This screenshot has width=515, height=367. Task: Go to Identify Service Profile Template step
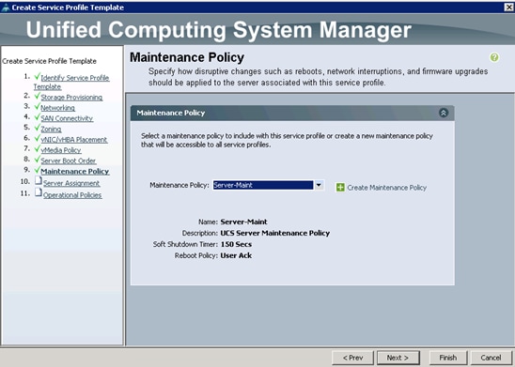coord(71,82)
